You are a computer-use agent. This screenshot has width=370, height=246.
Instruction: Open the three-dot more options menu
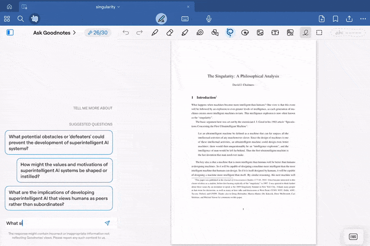coord(362,19)
